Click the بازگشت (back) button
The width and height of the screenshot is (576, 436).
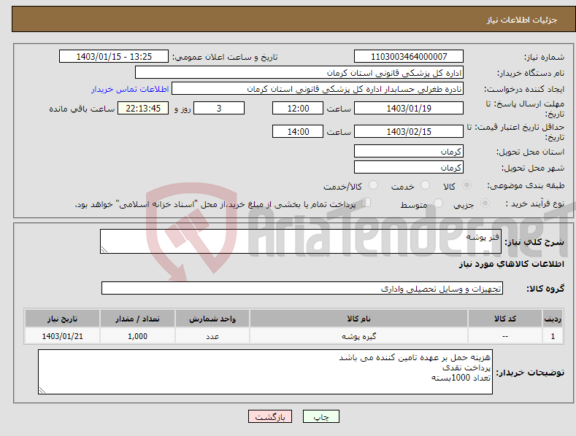pos(269,416)
